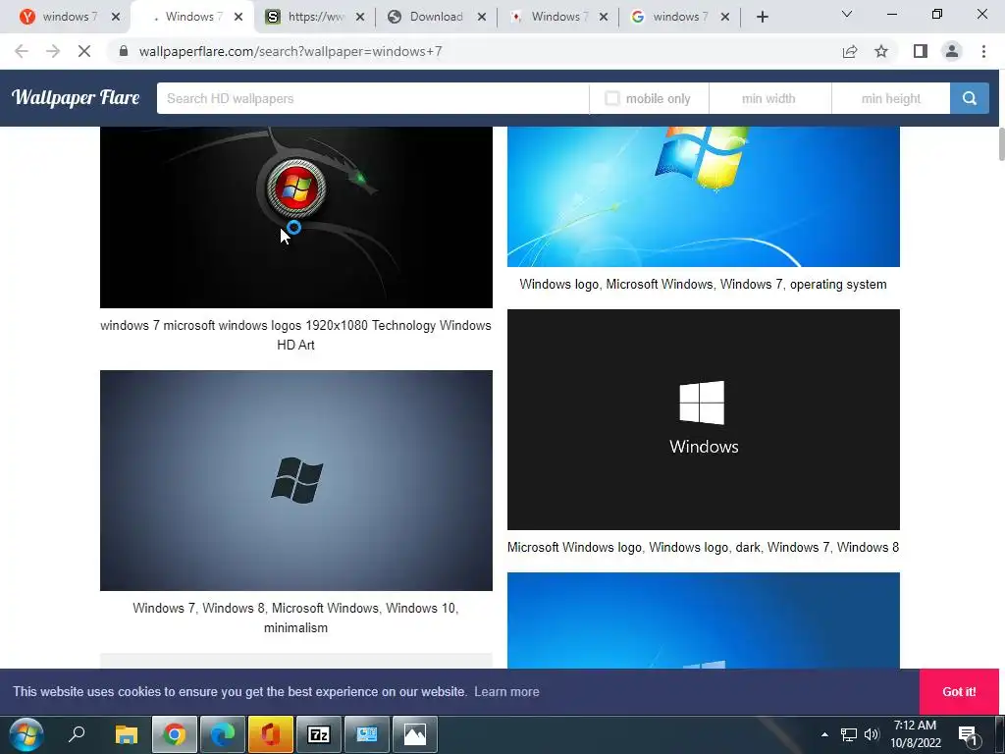
Task: Click the volume speaker tray icon
Action: point(872,734)
